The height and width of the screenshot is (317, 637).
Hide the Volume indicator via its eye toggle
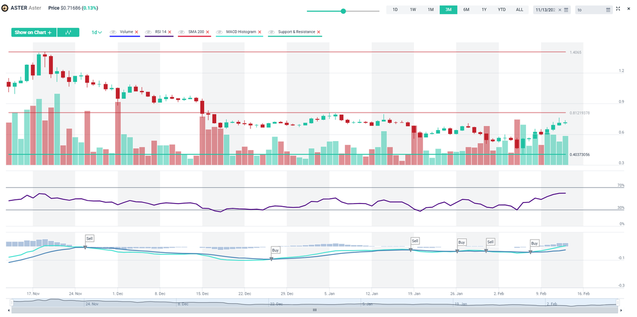tap(112, 32)
